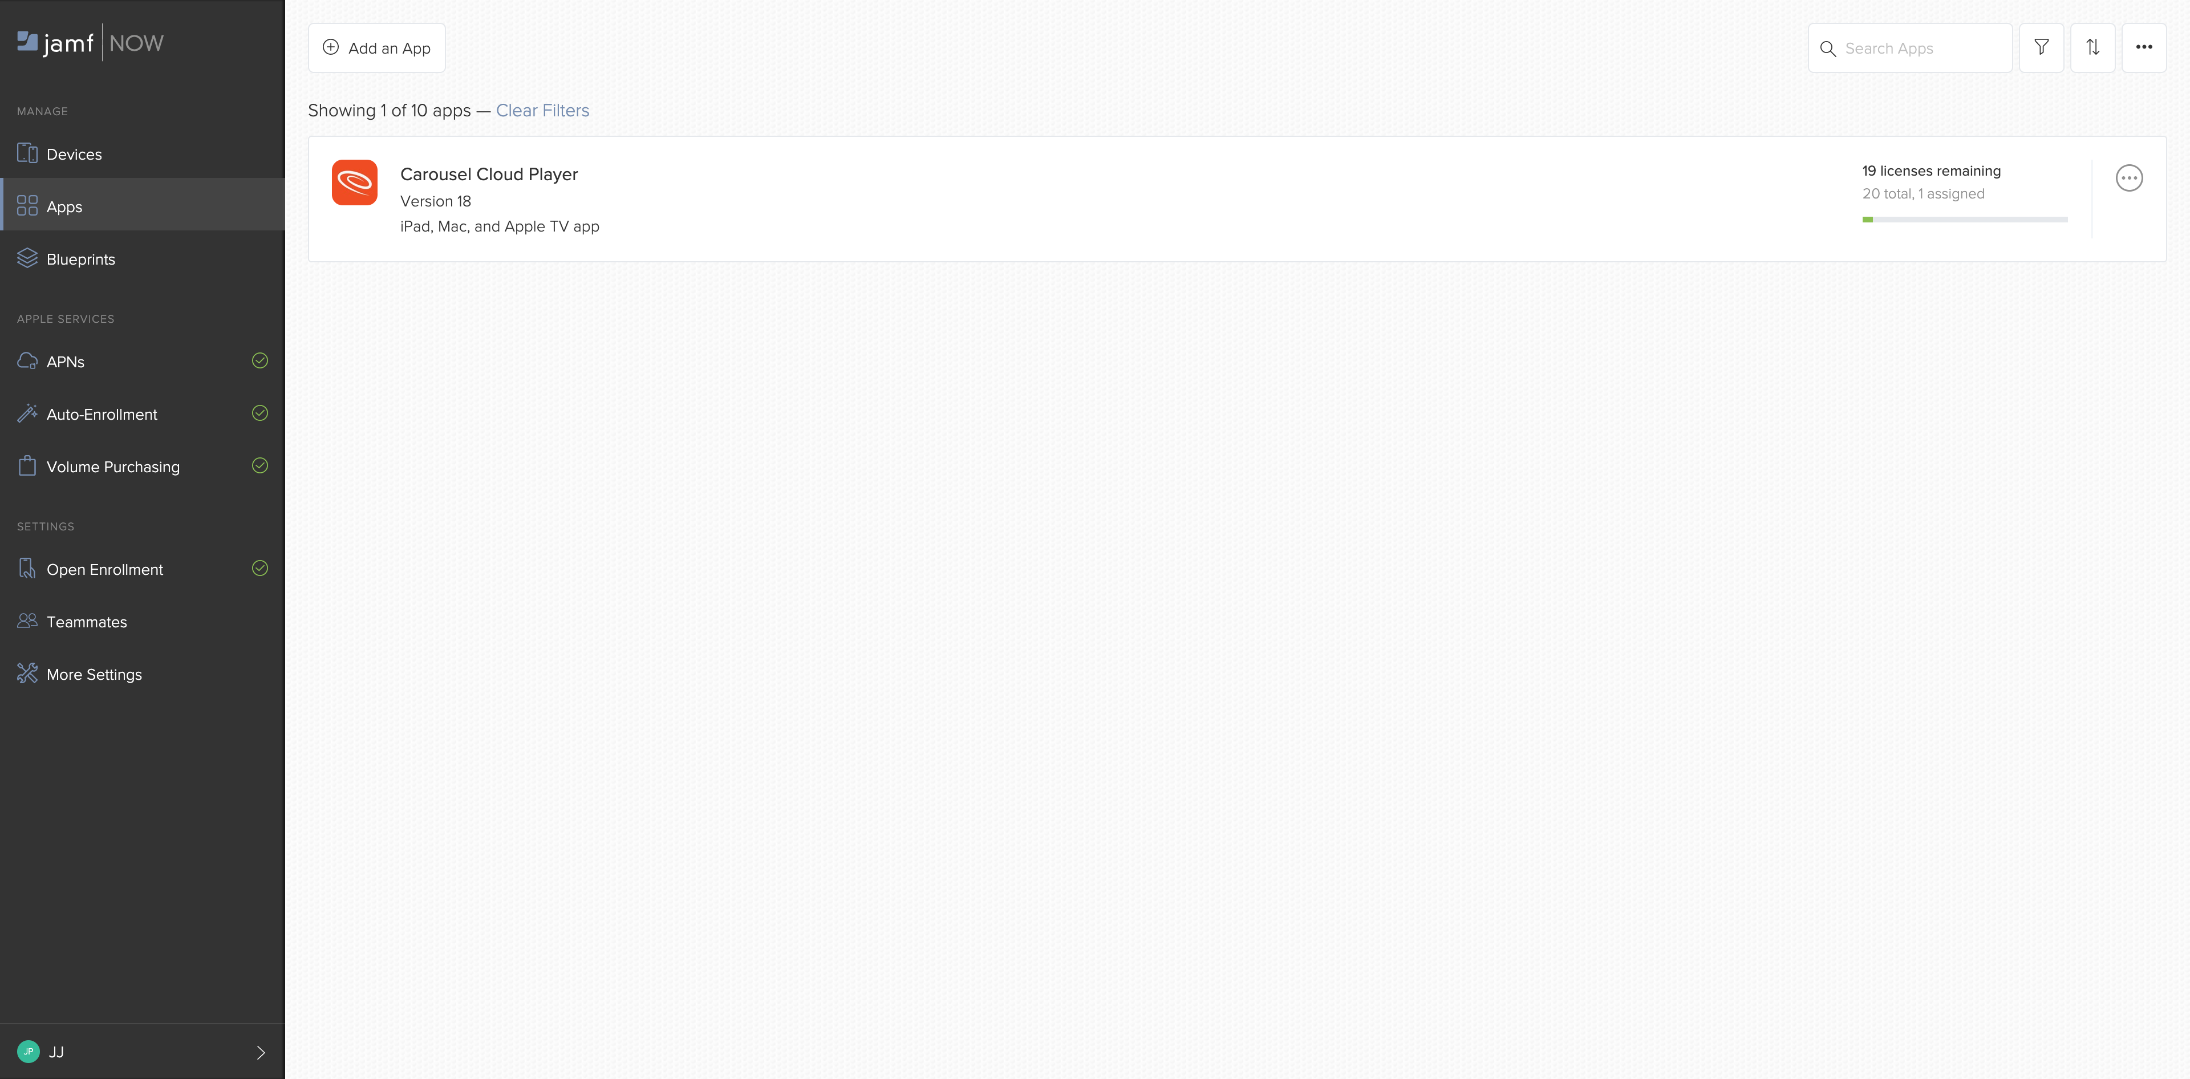This screenshot has height=1079, width=2190.
Task: Click the APNs green checkmark status
Action: click(x=260, y=360)
